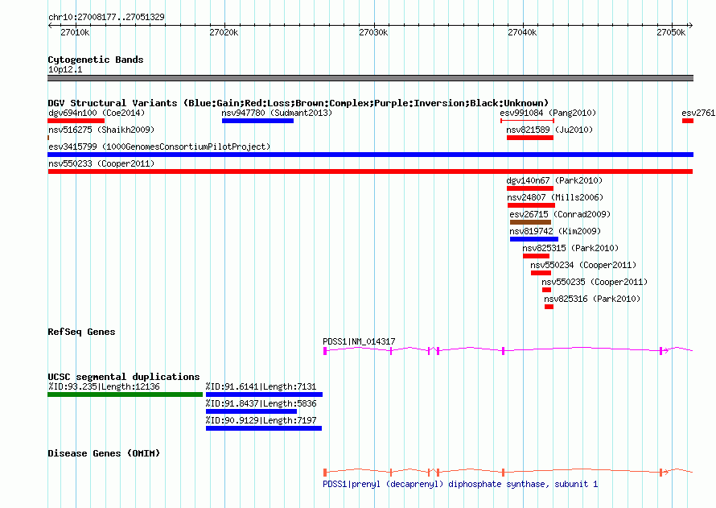
Task: Select the long blue esv3415799 gain bar
Action: [x=370, y=155]
